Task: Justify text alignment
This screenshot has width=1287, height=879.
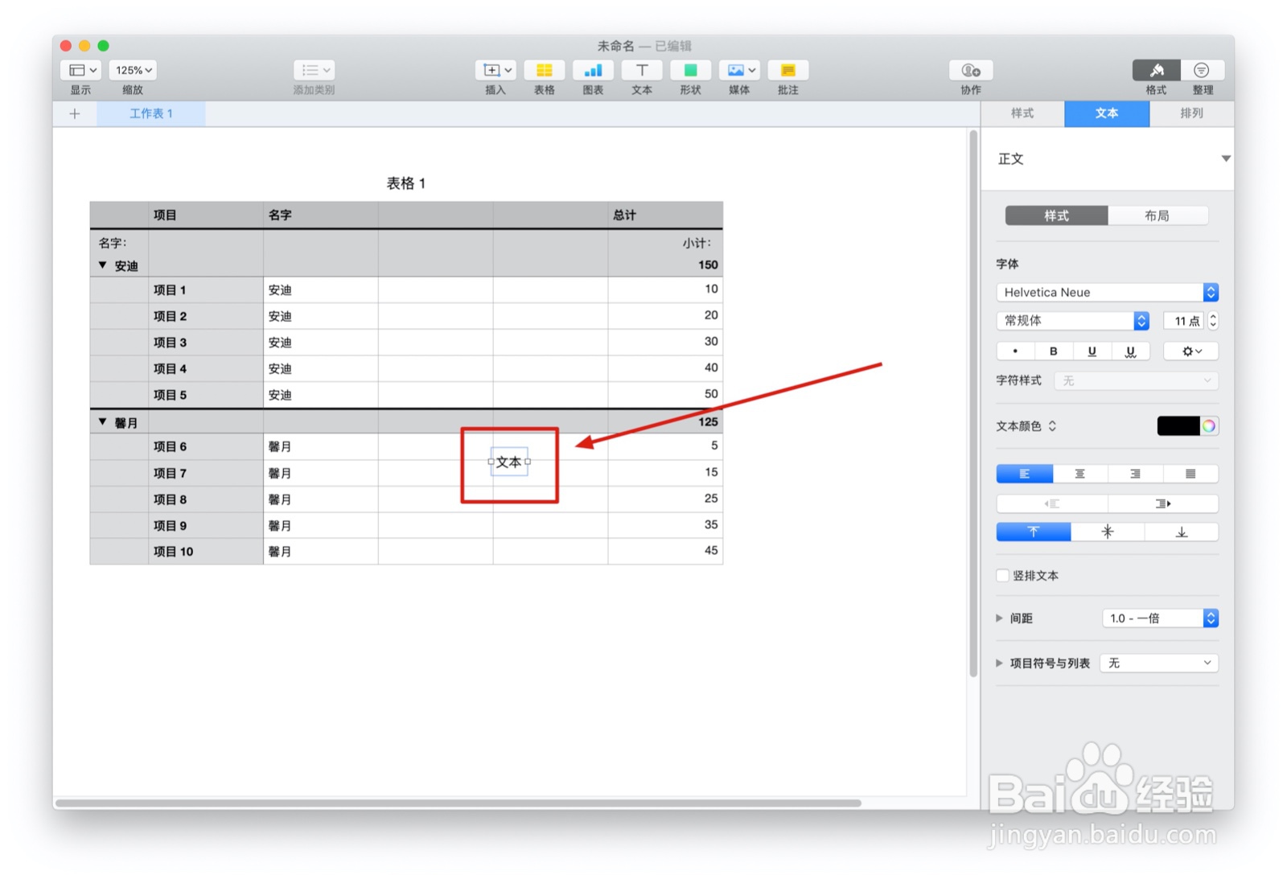Action: pos(1190,474)
